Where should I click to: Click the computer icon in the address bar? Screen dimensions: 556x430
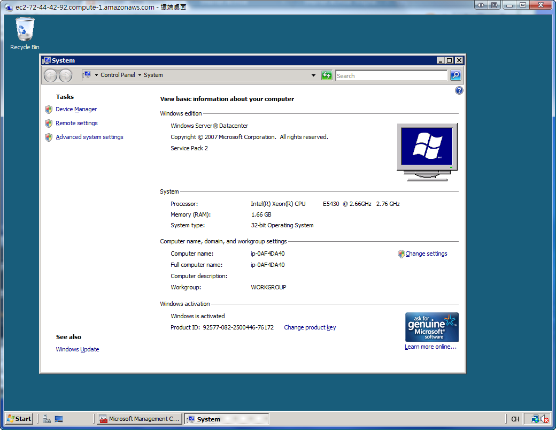click(x=87, y=75)
